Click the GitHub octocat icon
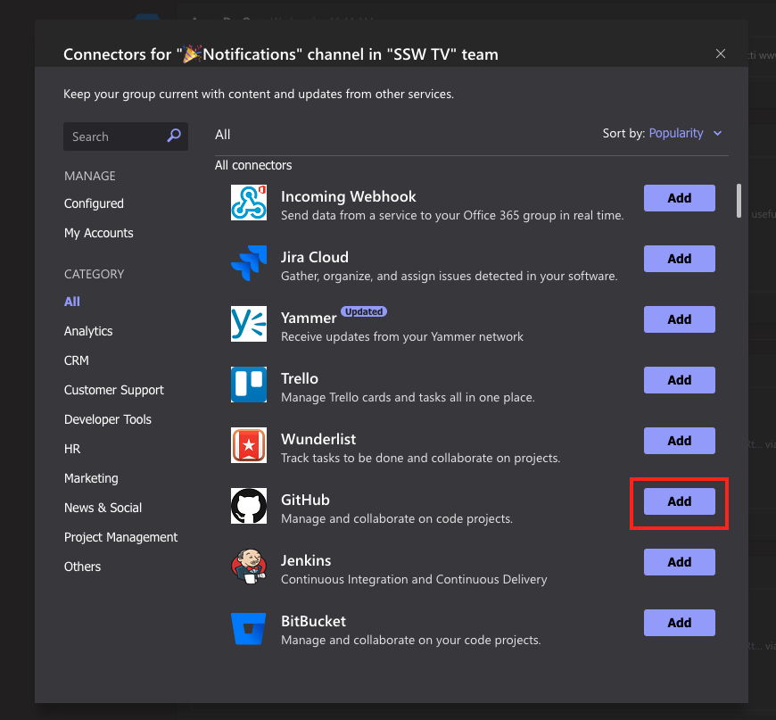 pos(249,506)
